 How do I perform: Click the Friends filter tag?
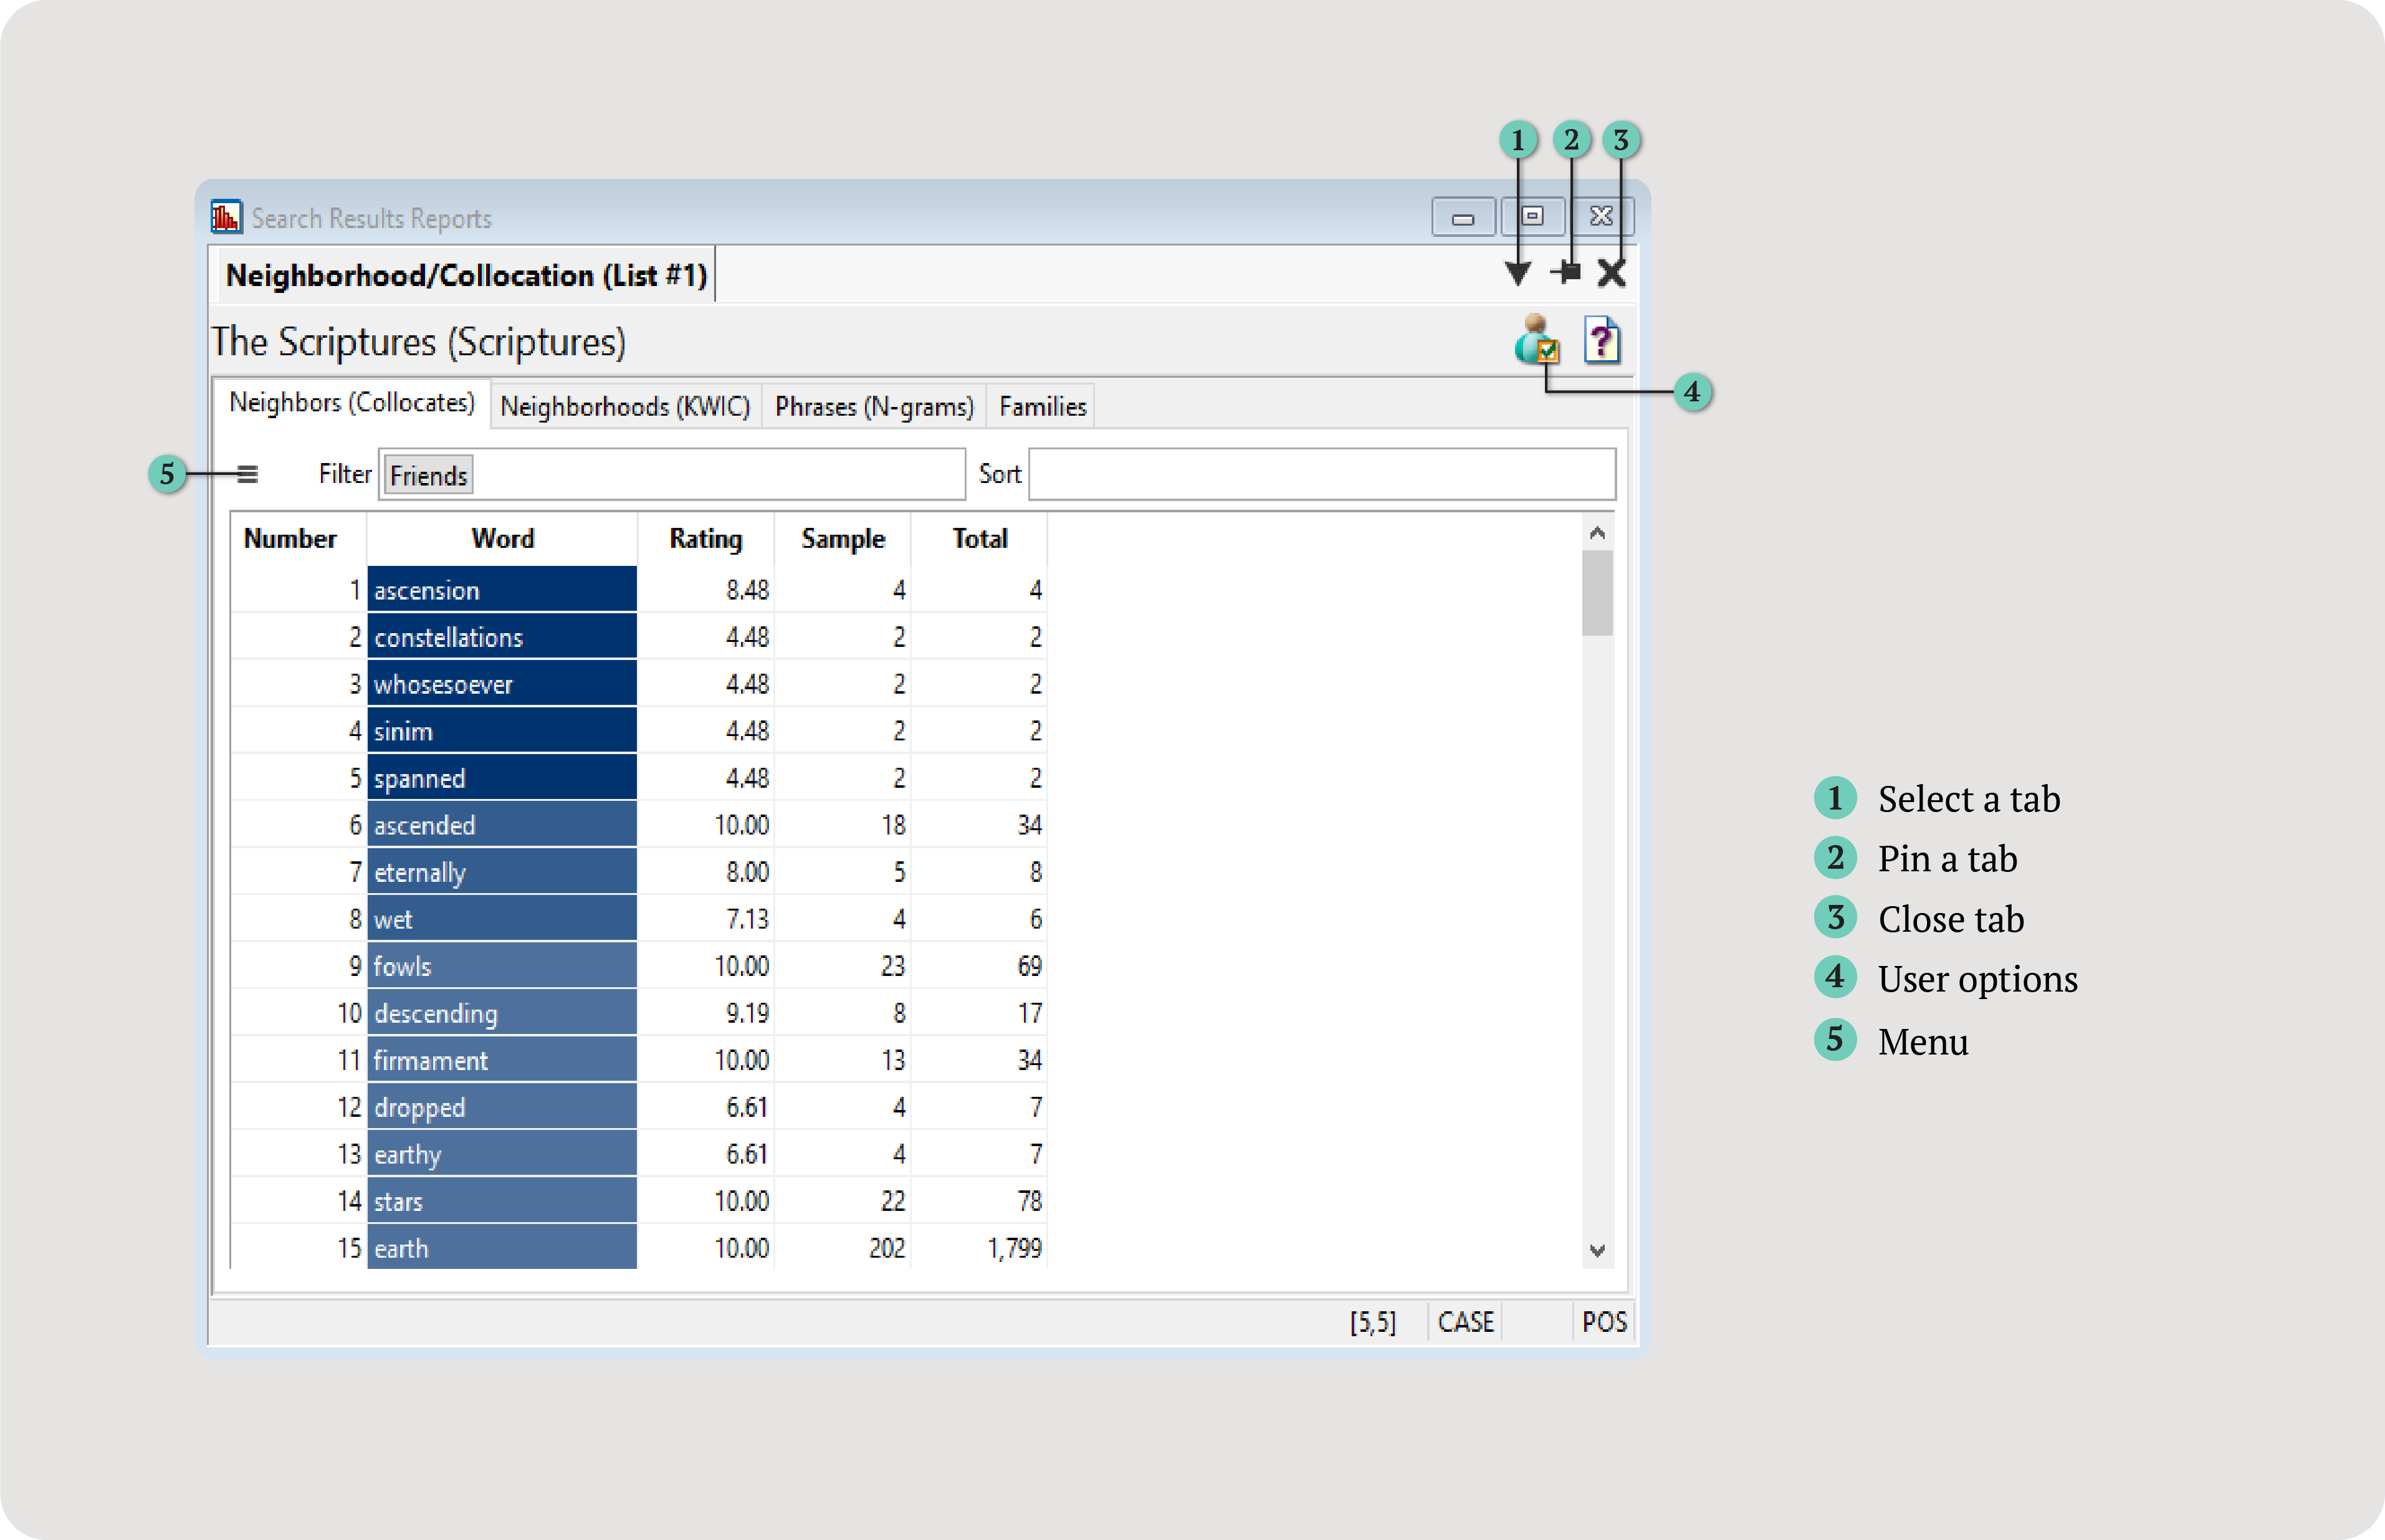point(428,476)
